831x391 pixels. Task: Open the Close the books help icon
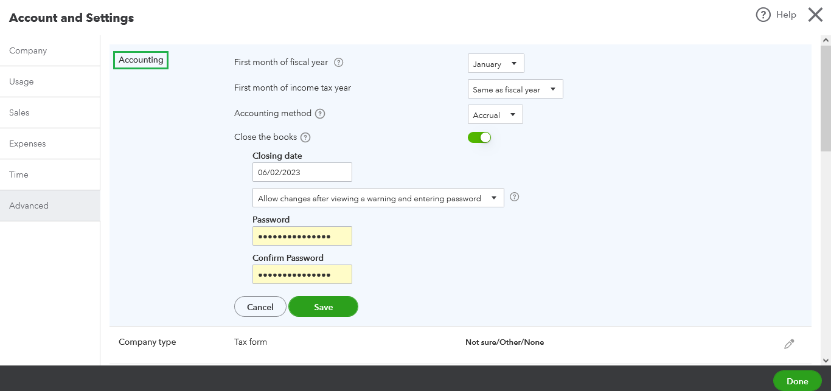tap(305, 137)
